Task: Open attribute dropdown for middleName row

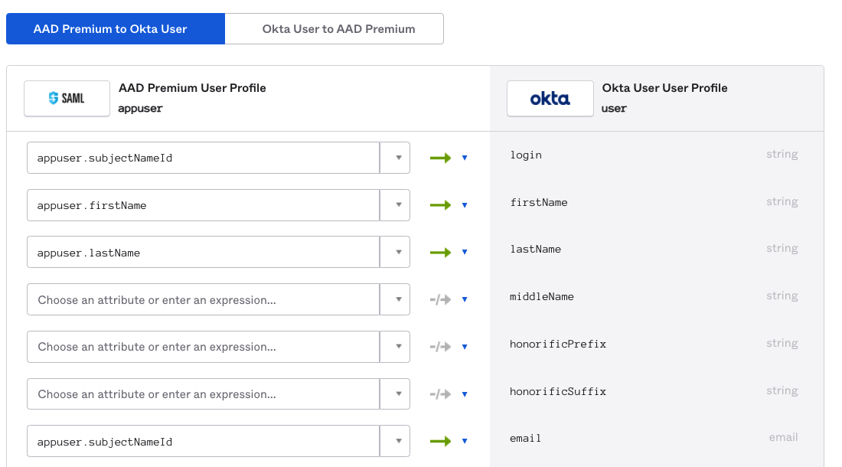Action: tap(396, 300)
